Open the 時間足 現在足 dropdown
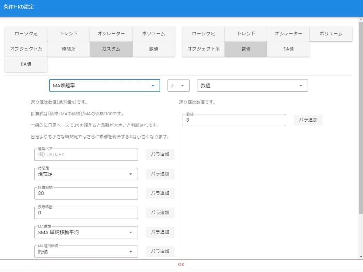The width and height of the screenshot is (363, 272). pyautogui.click(x=86, y=174)
